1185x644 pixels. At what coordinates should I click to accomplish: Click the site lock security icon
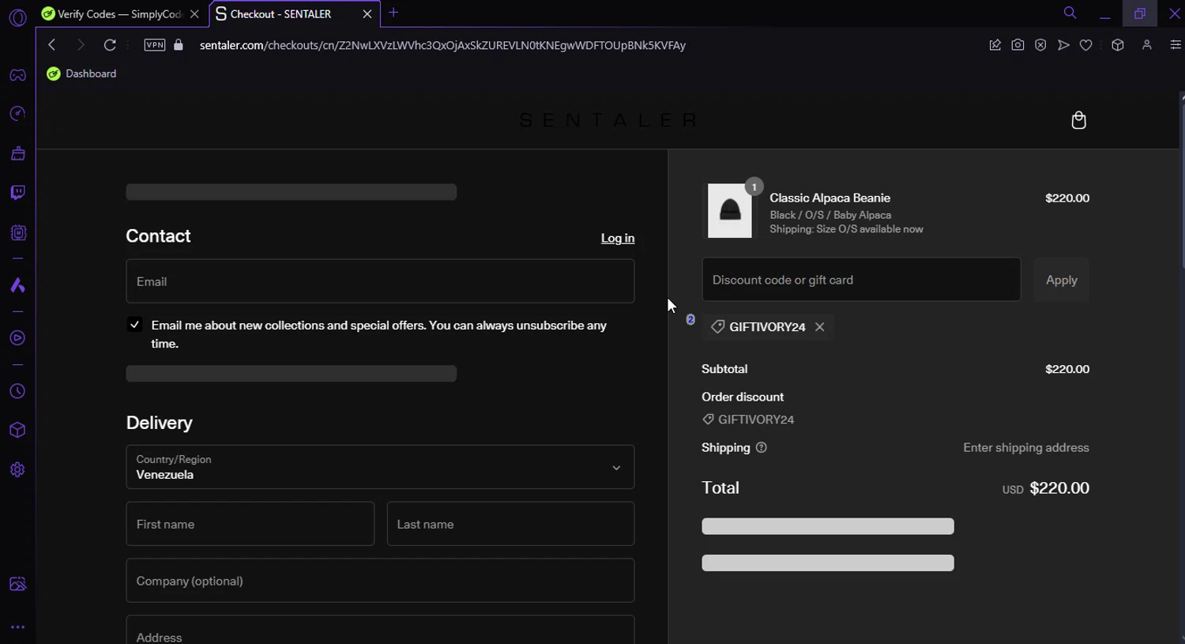point(179,45)
